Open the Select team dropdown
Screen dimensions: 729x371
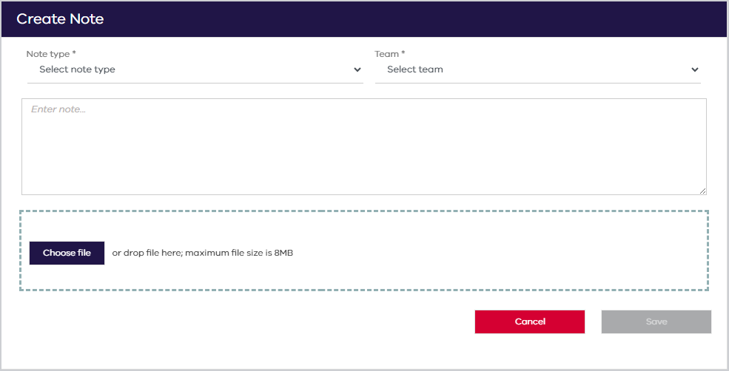coord(538,69)
